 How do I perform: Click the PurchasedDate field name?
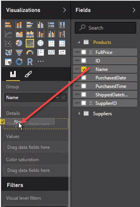pyautogui.click(x=111, y=78)
